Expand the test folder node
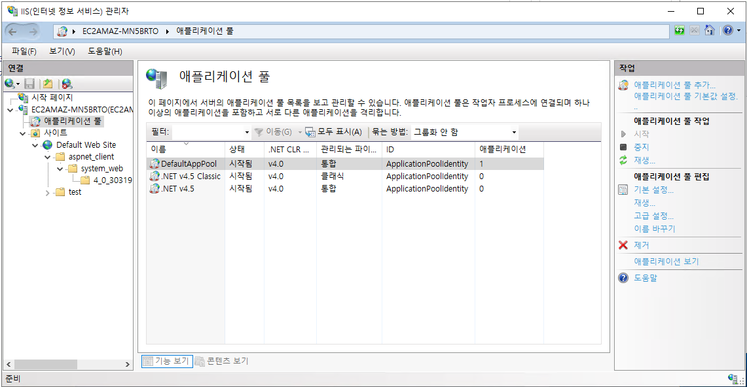This screenshot has width=747, height=387. (x=48, y=193)
